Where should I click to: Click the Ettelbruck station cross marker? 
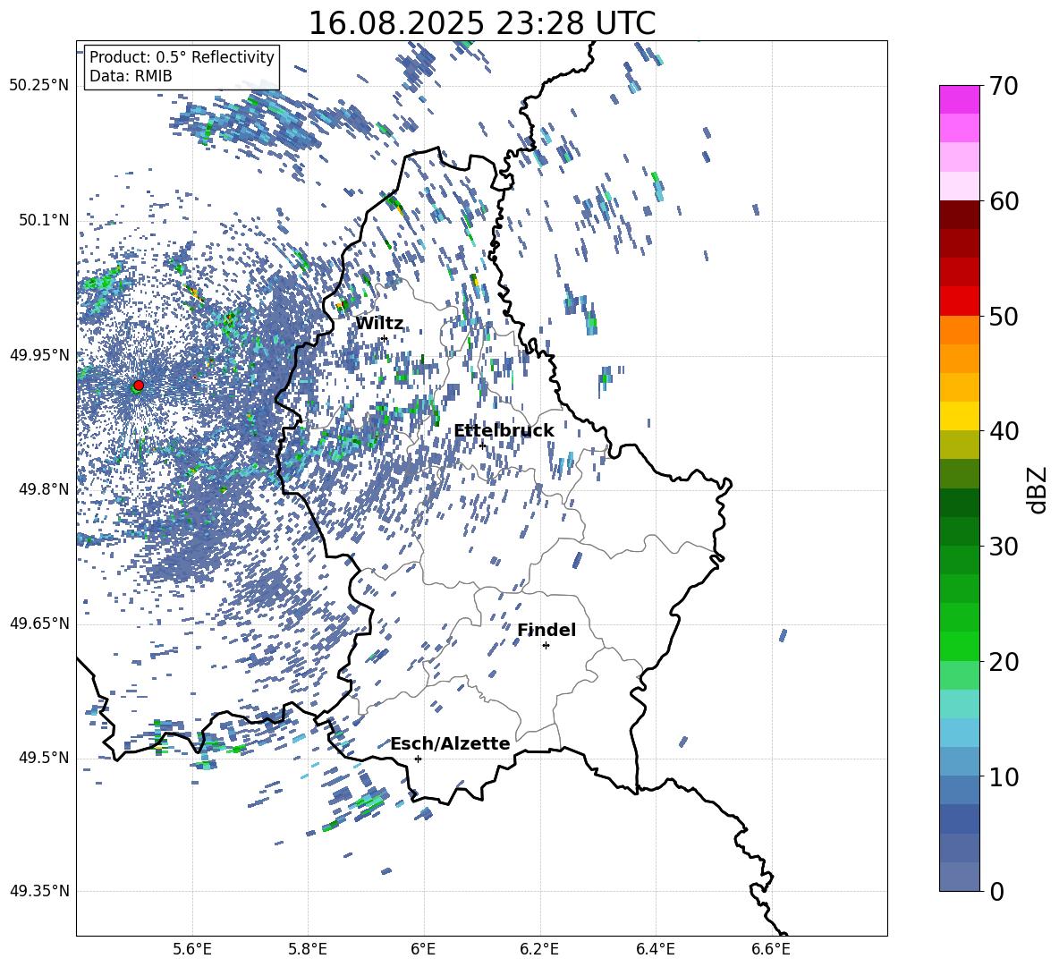482,445
